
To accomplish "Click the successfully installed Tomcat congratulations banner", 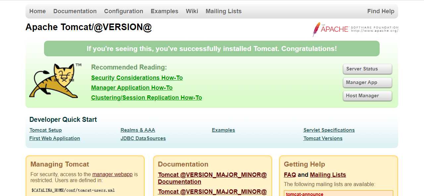I will click(212, 49).
